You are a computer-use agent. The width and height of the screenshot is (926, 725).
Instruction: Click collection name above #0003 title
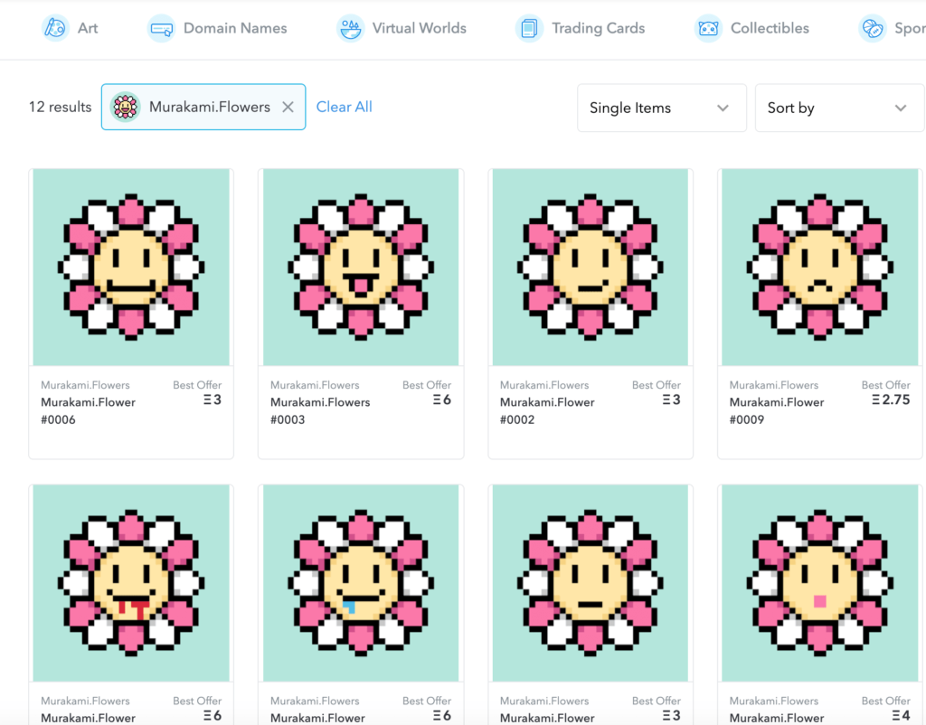(x=315, y=385)
